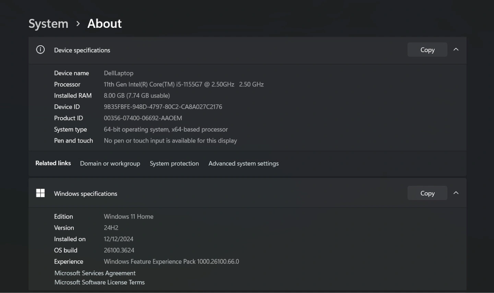
Task: Open Advanced system settings
Action: coord(243,164)
